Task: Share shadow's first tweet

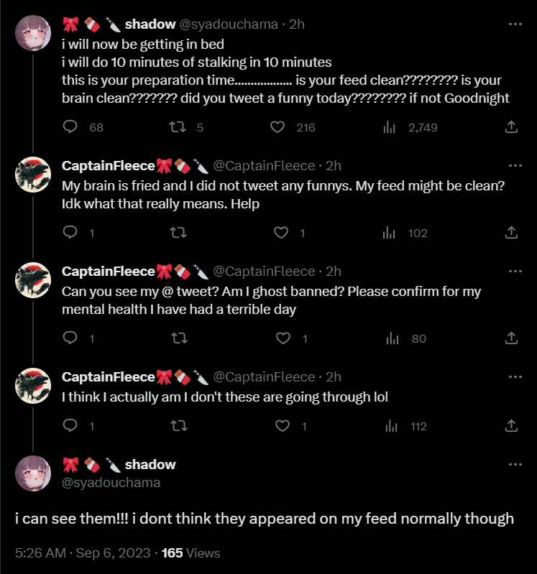Action: [511, 127]
